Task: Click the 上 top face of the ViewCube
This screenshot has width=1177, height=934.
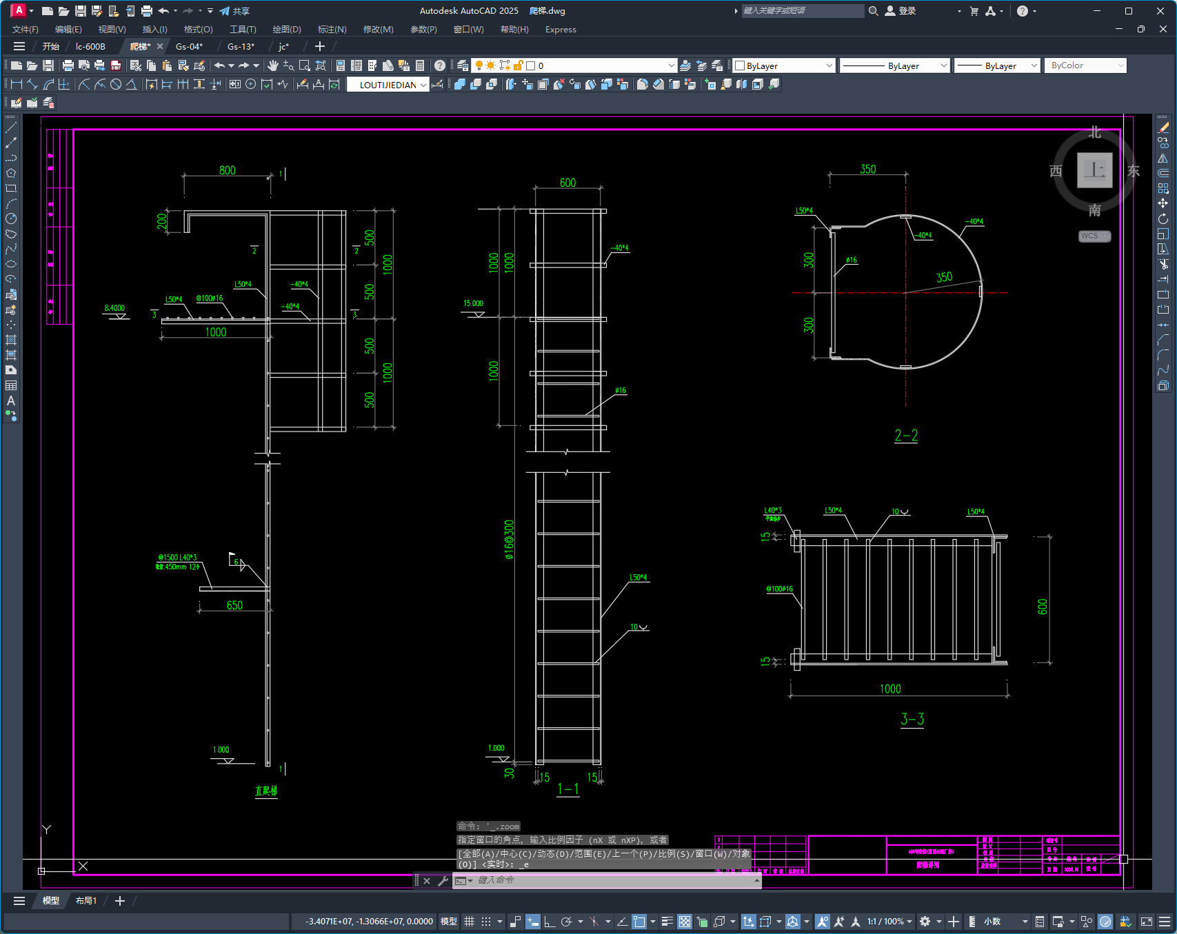Action: (1094, 170)
